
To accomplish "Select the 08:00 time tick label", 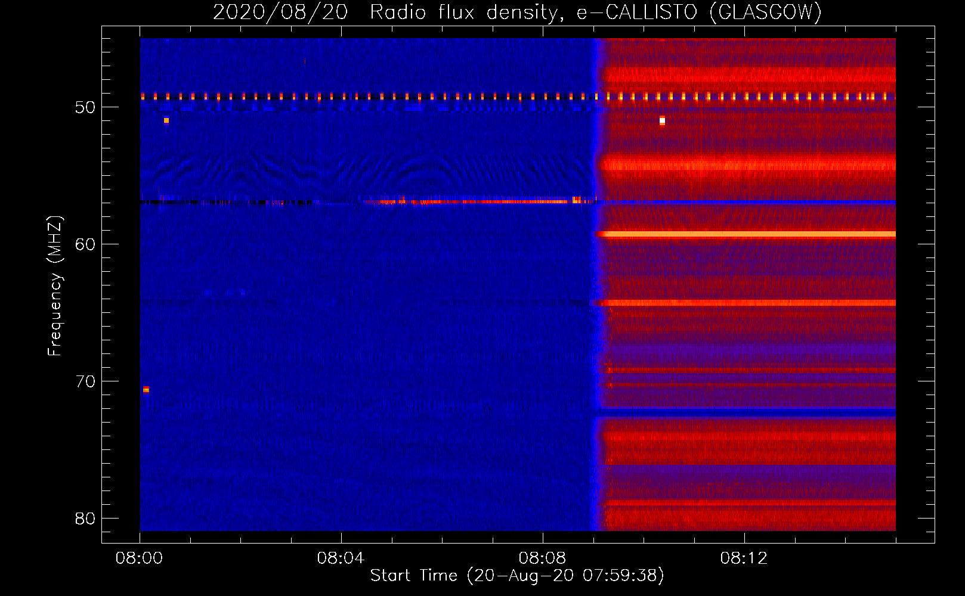I will tap(140, 558).
